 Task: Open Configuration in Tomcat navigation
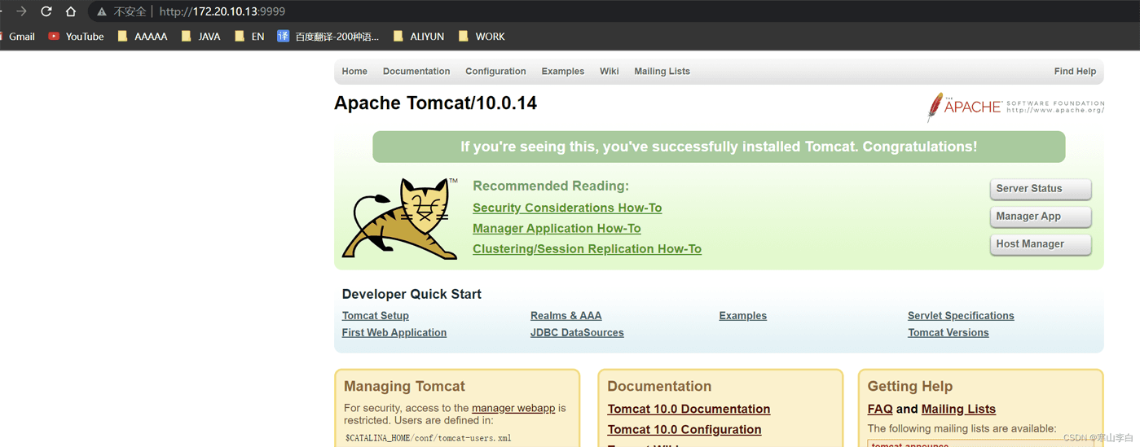[495, 72]
